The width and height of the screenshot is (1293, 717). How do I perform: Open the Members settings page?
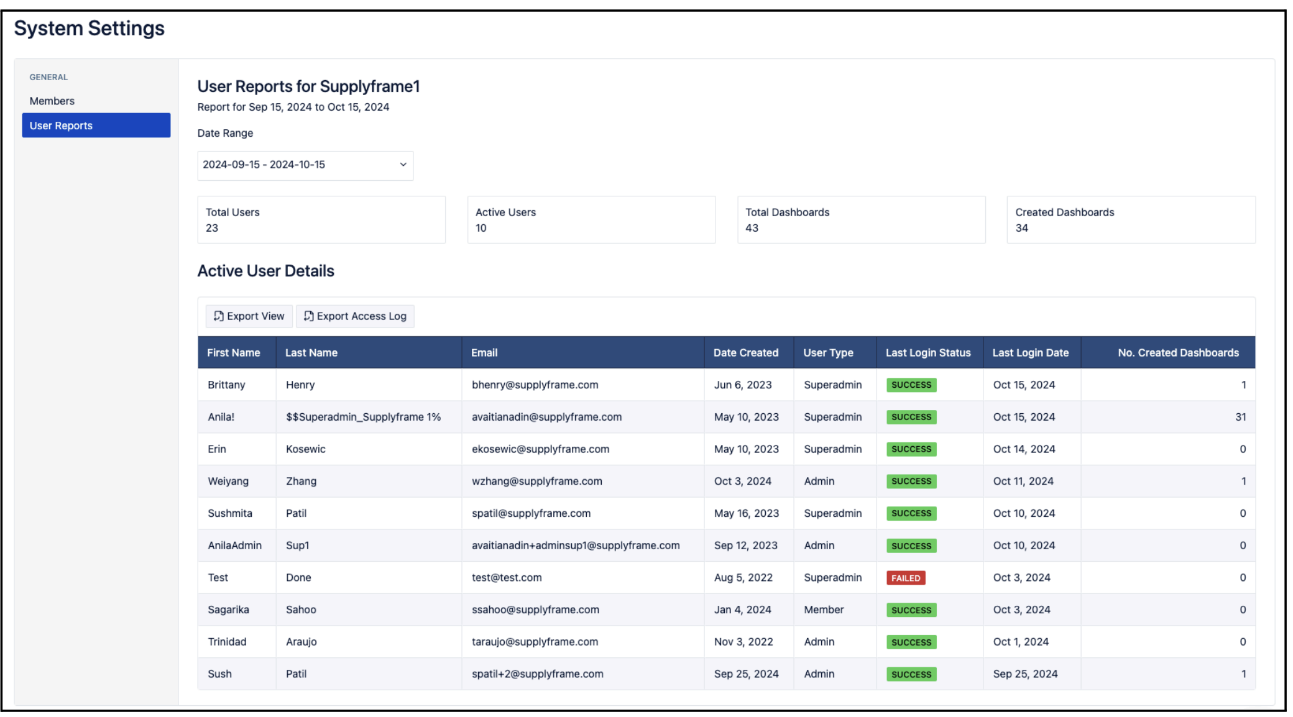[52, 101]
